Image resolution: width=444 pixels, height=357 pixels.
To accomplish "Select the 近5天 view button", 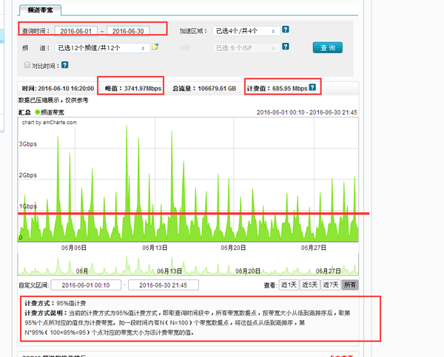I will (310, 285).
